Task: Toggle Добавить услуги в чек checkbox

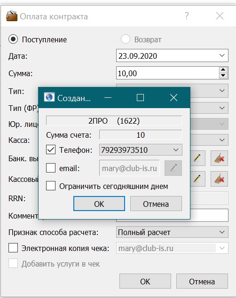Action: (13, 263)
